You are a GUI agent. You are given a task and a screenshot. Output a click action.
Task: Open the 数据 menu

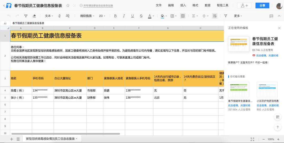coord(207,6)
